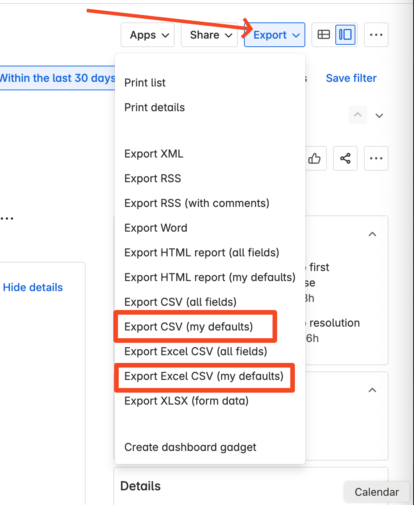
Task: Open the top more options ellipsis
Action: point(376,35)
